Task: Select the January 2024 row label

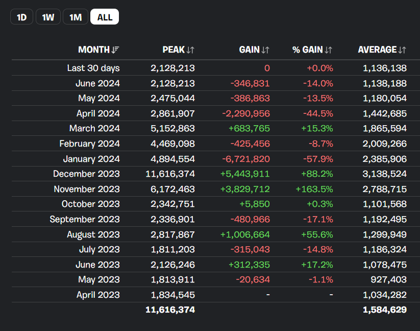Action: point(91,159)
